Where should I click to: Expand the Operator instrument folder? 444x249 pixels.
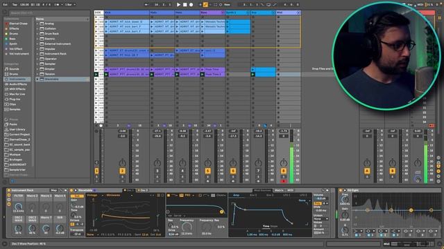click(x=37, y=59)
